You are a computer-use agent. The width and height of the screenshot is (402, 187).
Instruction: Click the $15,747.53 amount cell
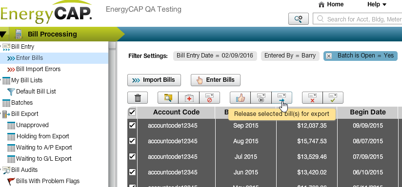click(x=312, y=141)
